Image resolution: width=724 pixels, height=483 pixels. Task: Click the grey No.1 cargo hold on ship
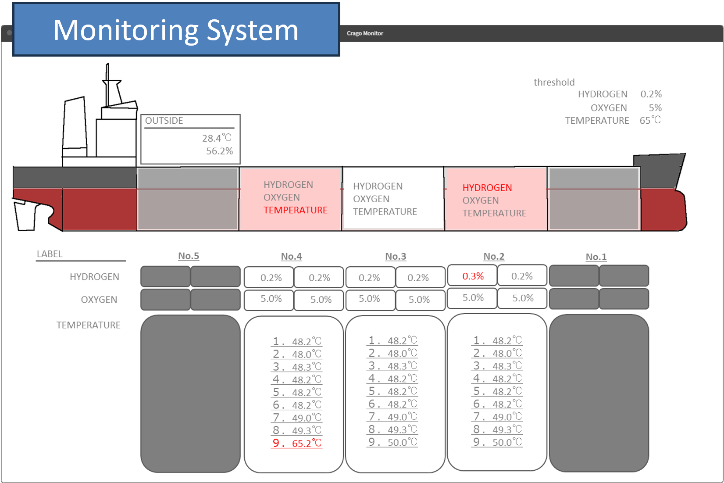(594, 199)
